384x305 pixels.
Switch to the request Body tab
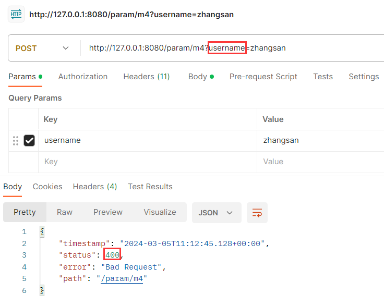pyautogui.click(x=201, y=77)
